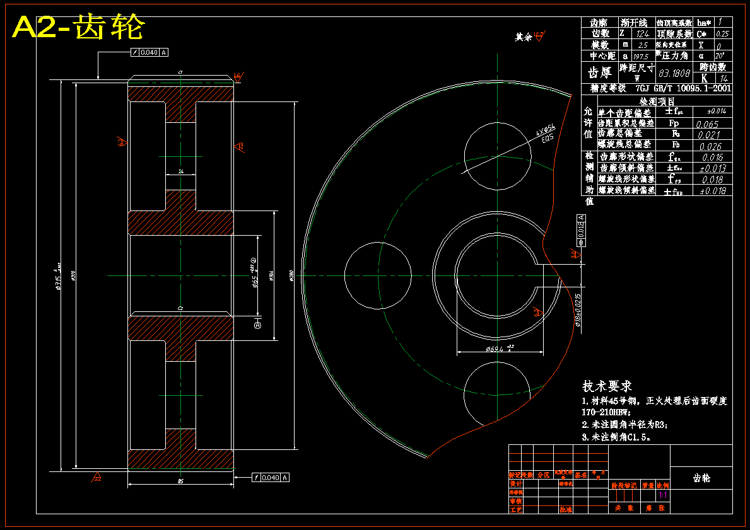Click the value '0.016' in the table
The height and width of the screenshot is (530, 750).
713,157
